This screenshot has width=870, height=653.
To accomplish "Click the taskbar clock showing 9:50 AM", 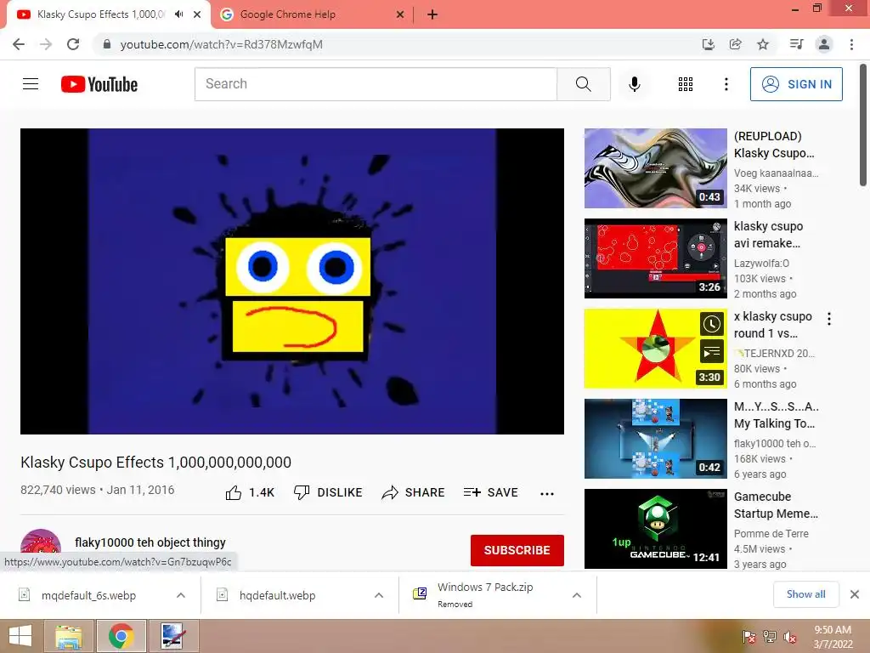I will [833, 636].
